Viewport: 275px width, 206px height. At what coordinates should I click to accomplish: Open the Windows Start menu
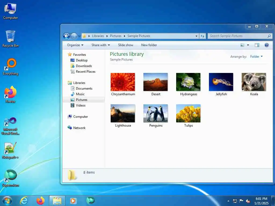coord(7,201)
